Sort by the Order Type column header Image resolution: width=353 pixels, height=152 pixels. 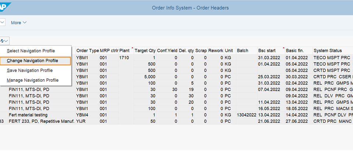point(88,51)
